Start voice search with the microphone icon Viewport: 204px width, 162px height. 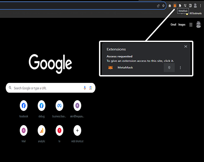click(85, 88)
